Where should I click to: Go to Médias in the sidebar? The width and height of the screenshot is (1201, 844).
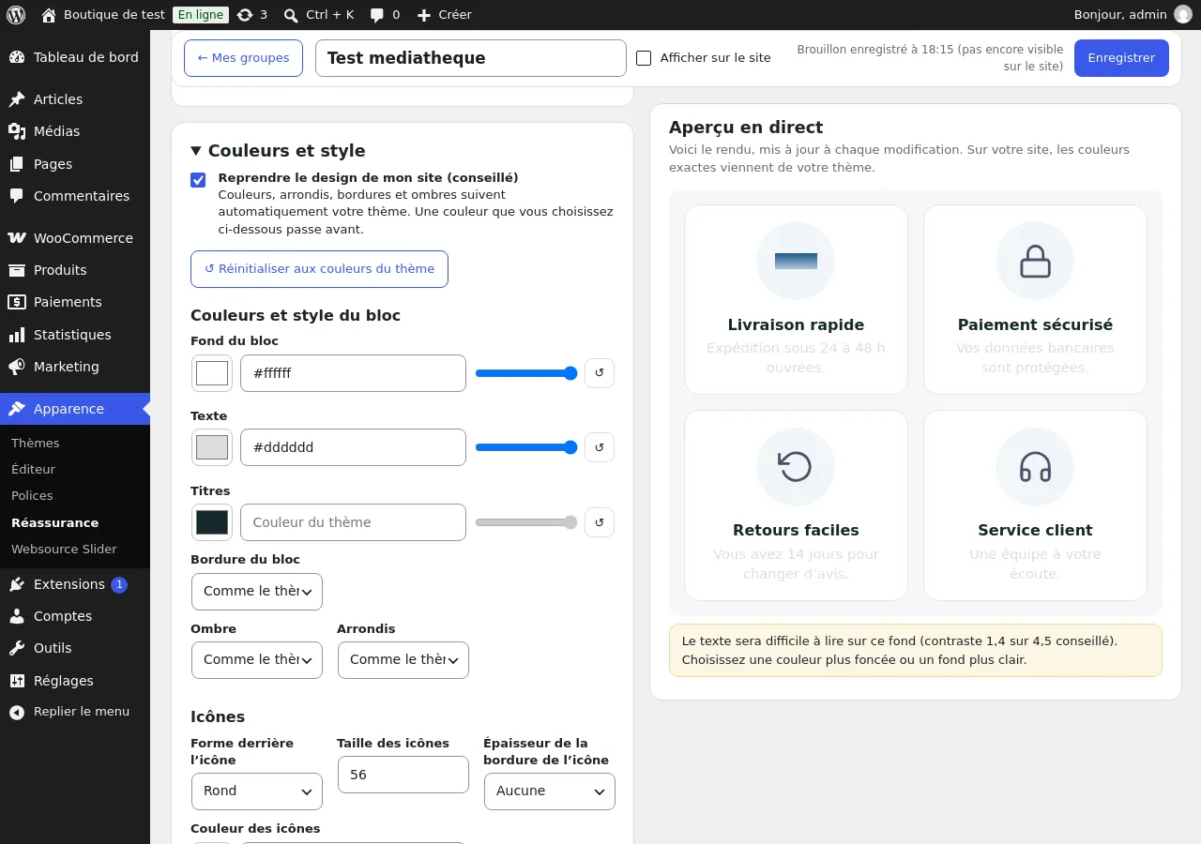coord(75,131)
